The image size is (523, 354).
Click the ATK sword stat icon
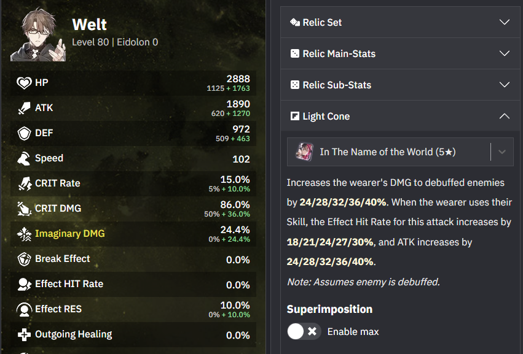pyautogui.click(x=24, y=108)
